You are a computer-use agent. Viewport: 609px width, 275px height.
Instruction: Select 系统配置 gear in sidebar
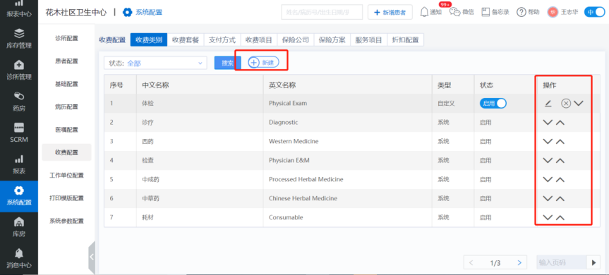[x=18, y=196]
